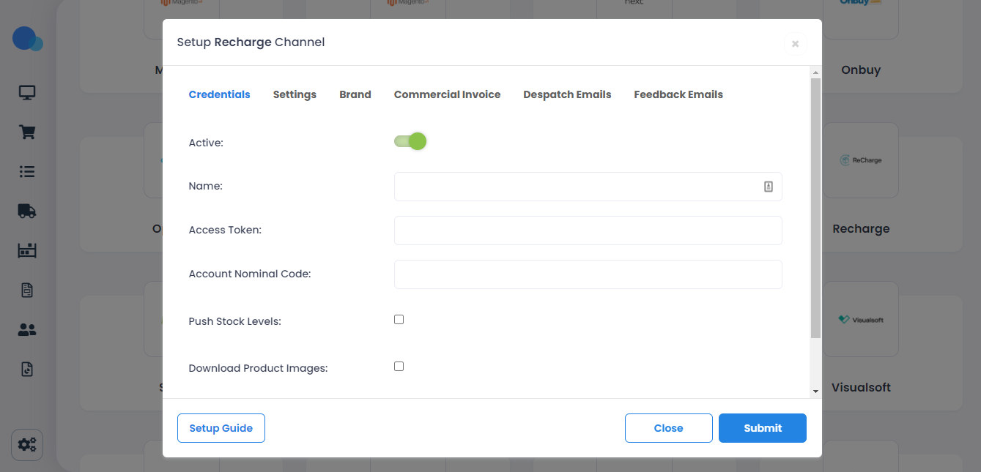
Task: Click the 'Access Token:' label
Action: (225, 230)
